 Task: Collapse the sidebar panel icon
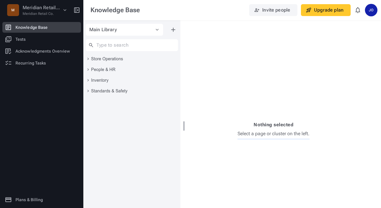pyautogui.click(x=77, y=10)
